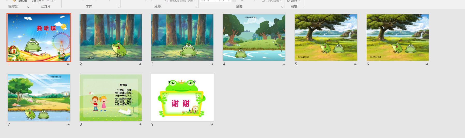Image resolution: width=465 pixels, height=138 pixels.
Task: Select slide 6 thumbnail
Action: 398,37
